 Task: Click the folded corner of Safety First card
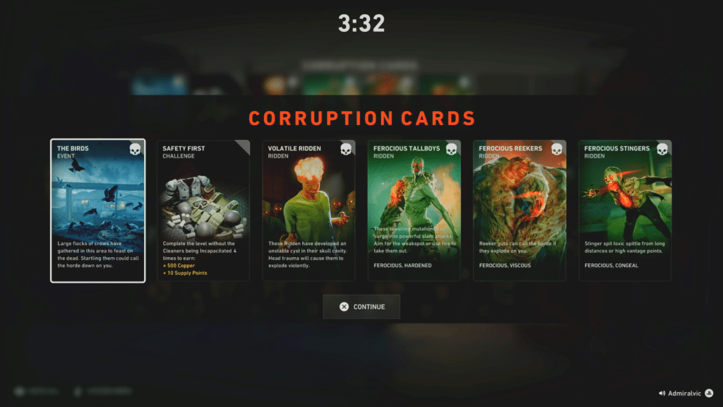pyautogui.click(x=243, y=147)
